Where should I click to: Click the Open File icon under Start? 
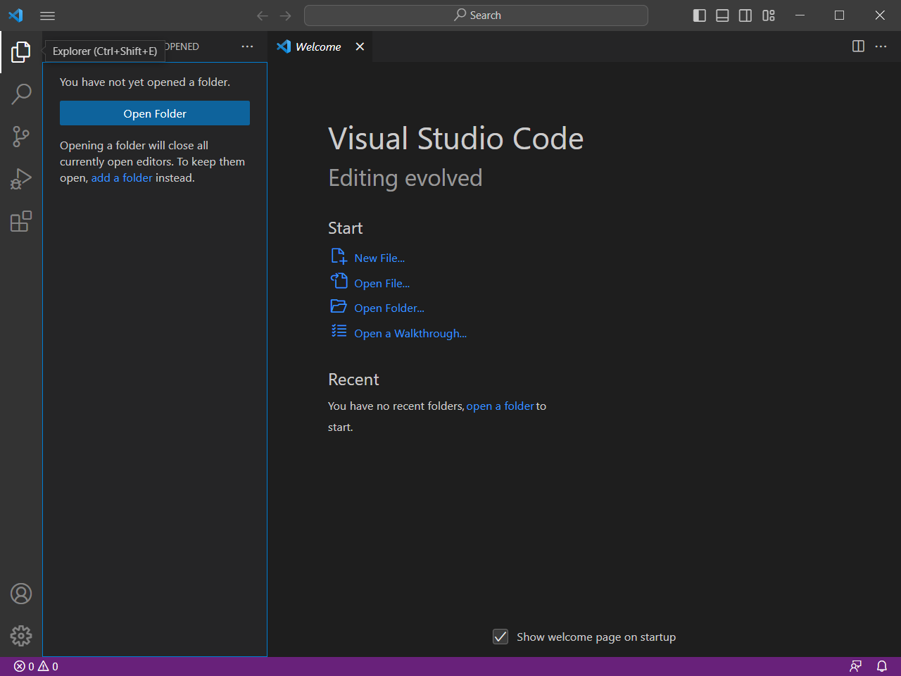pos(339,281)
